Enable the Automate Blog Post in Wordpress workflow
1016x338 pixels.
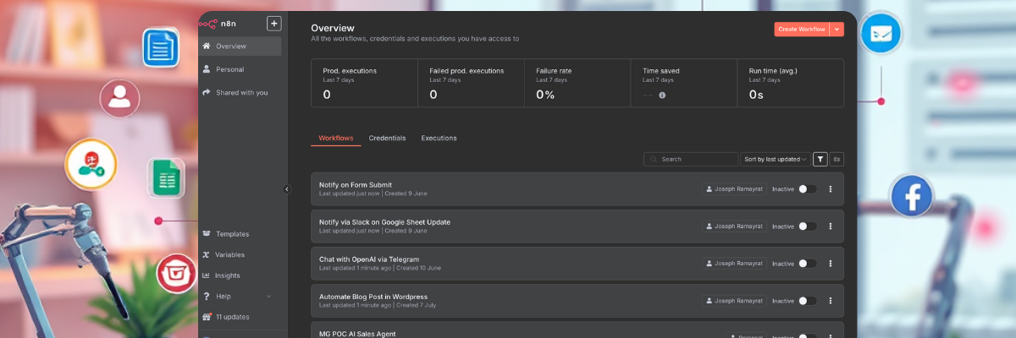(x=808, y=301)
